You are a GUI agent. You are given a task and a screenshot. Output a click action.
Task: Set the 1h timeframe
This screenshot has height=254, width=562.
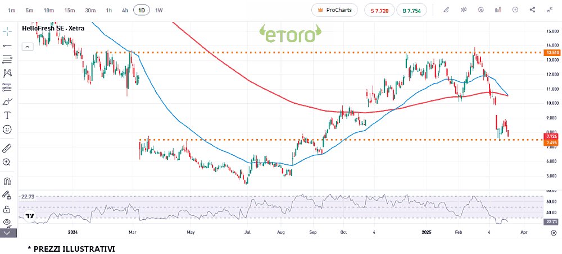(109, 11)
